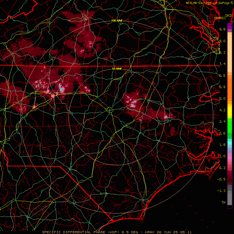Screen dimensions: 234x234
Task: Click the [PHAS] scale unit label
Action: (220, 18)
